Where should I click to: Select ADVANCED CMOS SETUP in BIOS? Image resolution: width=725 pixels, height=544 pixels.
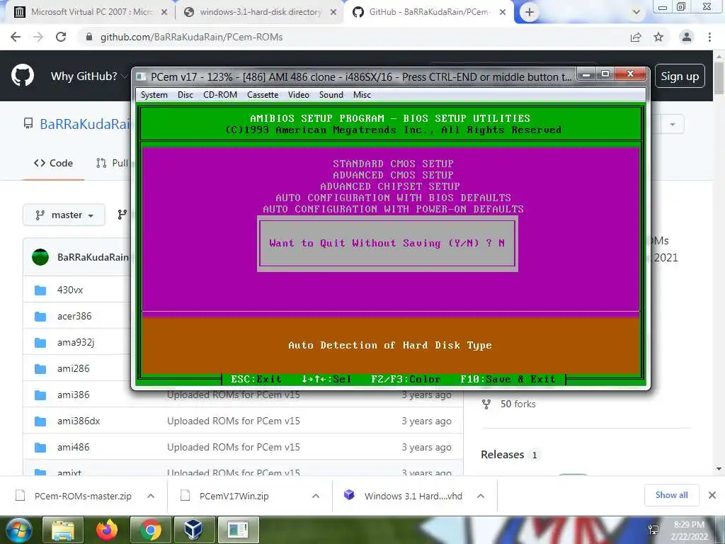click(393, 175)
